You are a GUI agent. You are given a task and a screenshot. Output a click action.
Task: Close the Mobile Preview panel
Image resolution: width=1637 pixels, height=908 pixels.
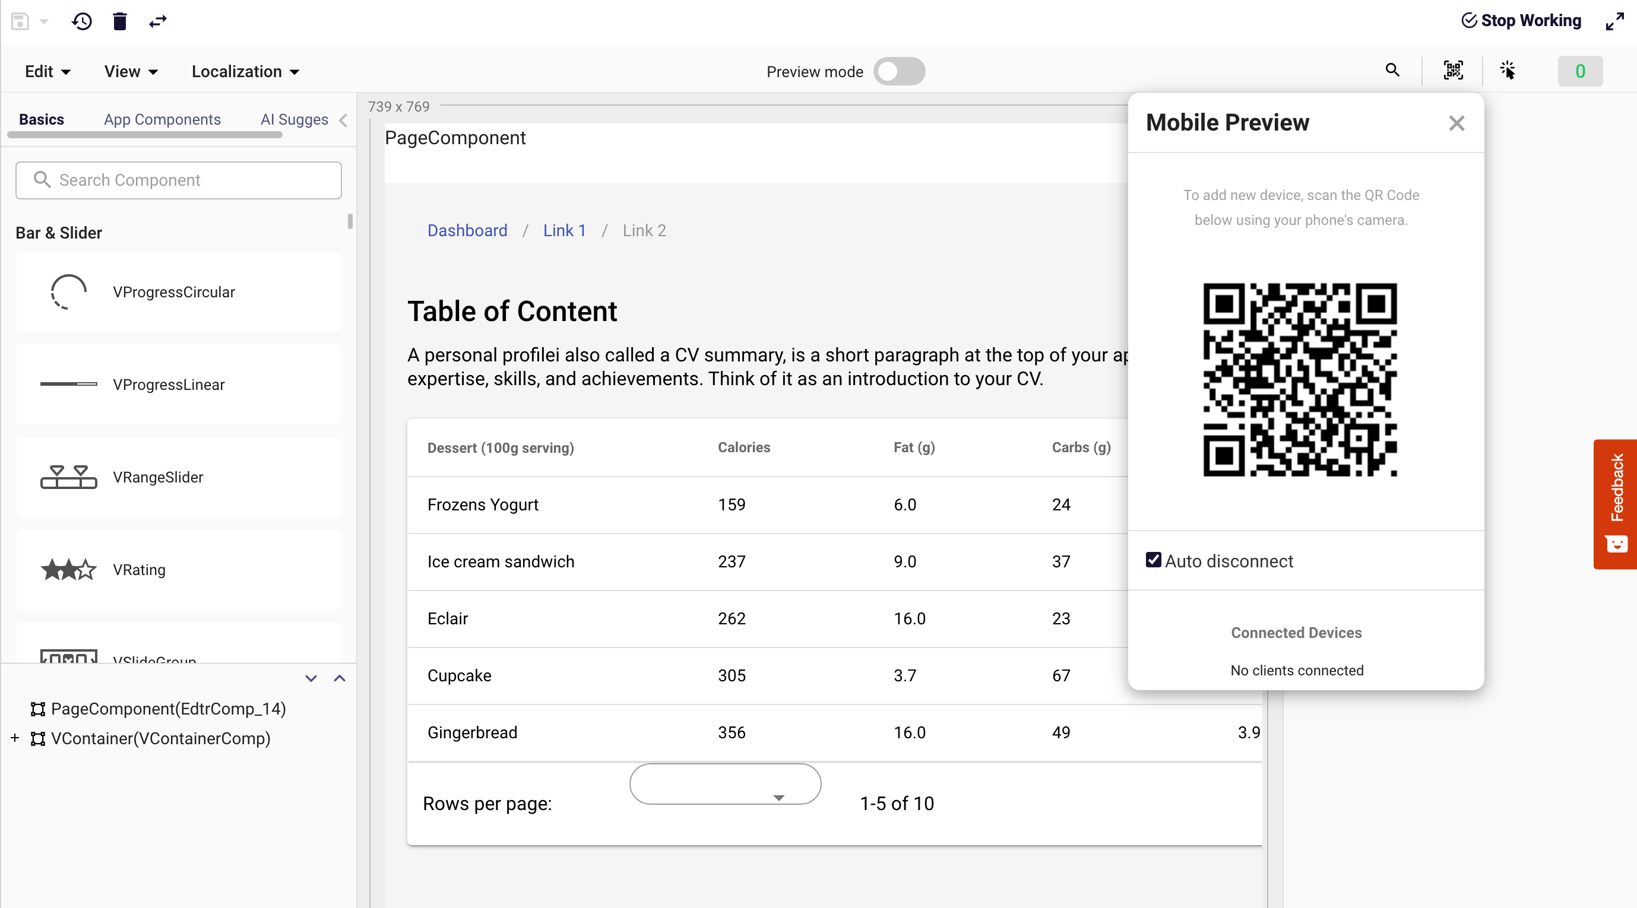[1456, 123]
